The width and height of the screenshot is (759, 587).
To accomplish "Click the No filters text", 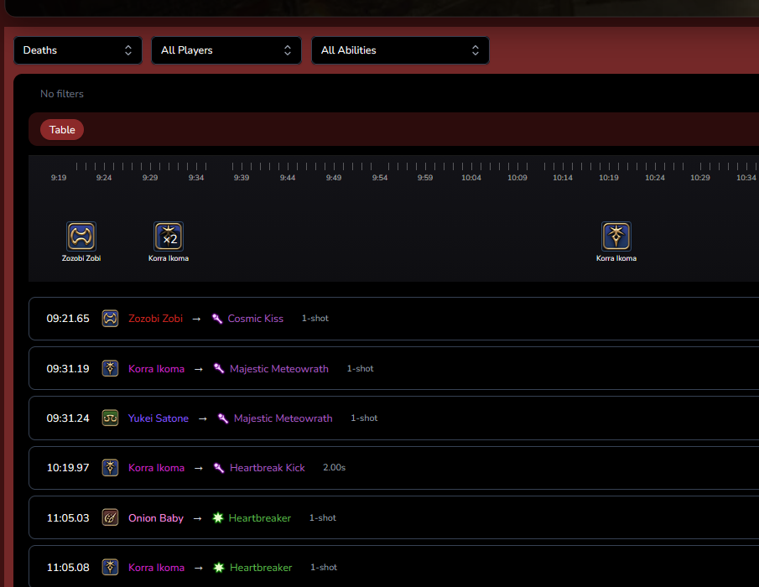I will point(62,94).
